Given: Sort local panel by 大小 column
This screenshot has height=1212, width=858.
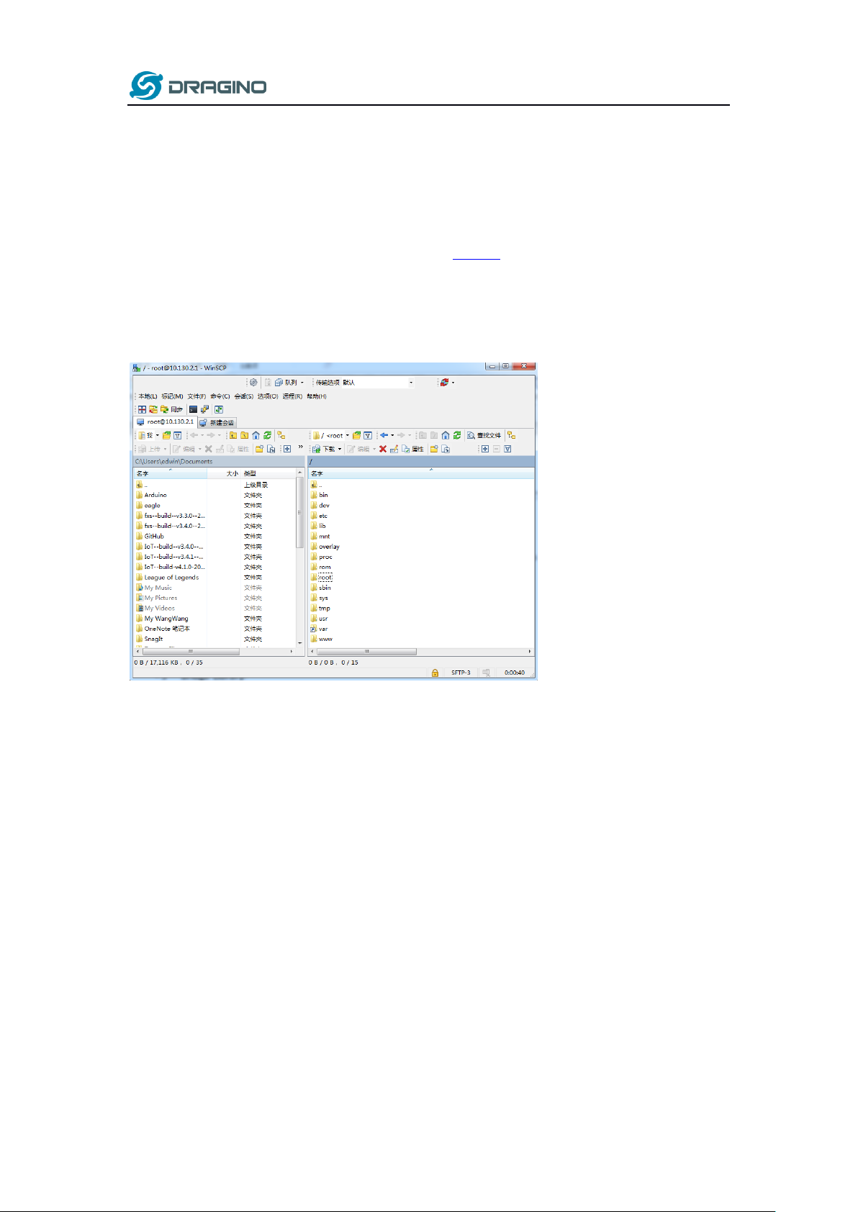Looking at the screenshot, I should (x=224, y=473).
